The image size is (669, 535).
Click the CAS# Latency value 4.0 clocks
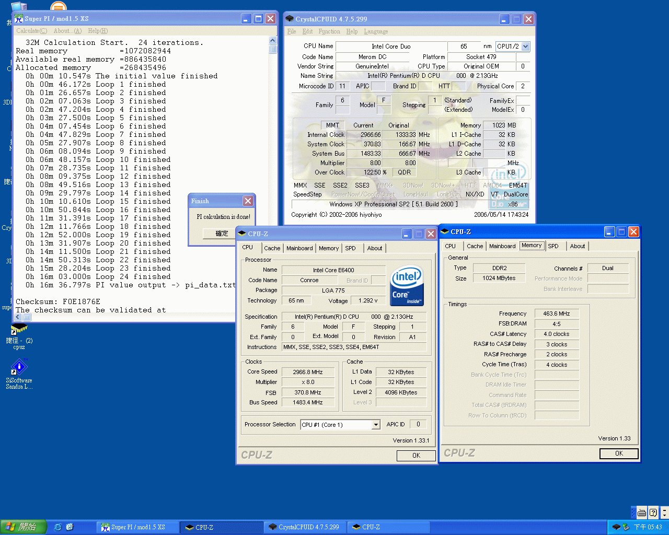(x=556, y=334)
